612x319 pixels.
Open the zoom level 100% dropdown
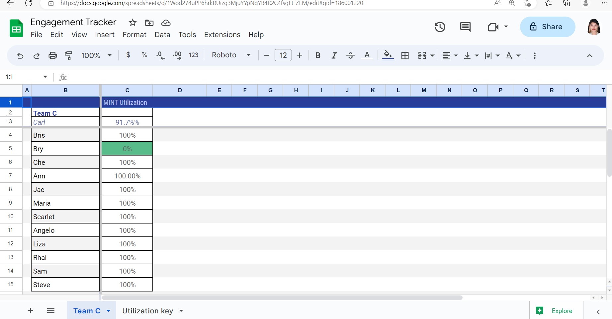tap(96, 55)
